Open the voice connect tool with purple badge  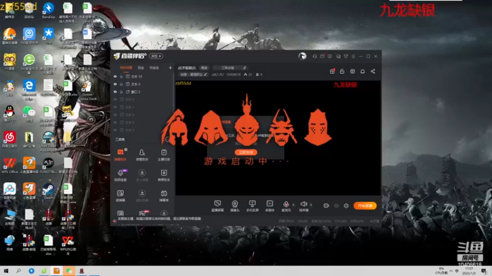click(121, 175)
